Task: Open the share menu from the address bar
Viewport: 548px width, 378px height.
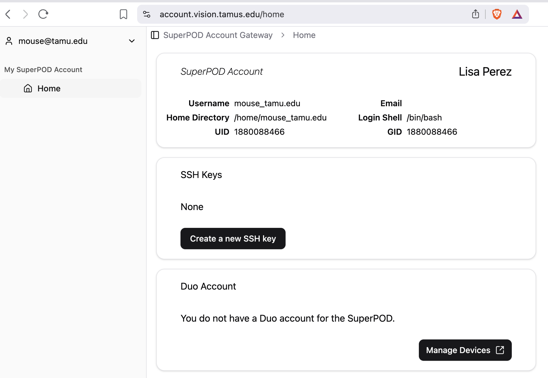Action: (x=476, y=14)
